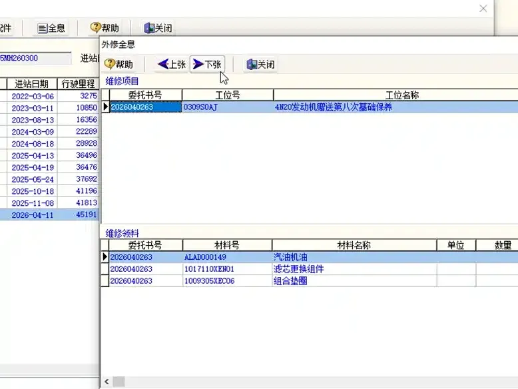This screenshot has height=389, width=518.
Task: Click the 委托书号 header in 维修领料 table
Action: (145, 245)
